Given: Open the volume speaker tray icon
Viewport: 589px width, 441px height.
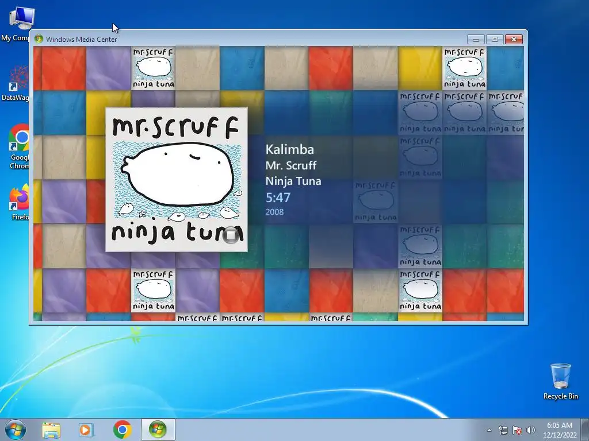Looking at the screenshot, I should click(x=531, y=430).
